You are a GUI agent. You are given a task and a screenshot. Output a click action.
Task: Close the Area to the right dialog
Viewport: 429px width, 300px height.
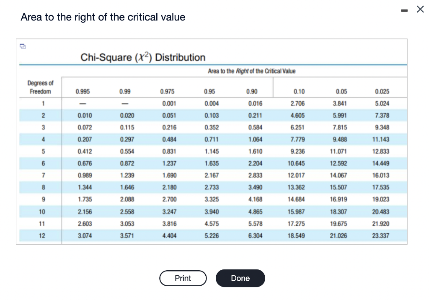[420, 9]
